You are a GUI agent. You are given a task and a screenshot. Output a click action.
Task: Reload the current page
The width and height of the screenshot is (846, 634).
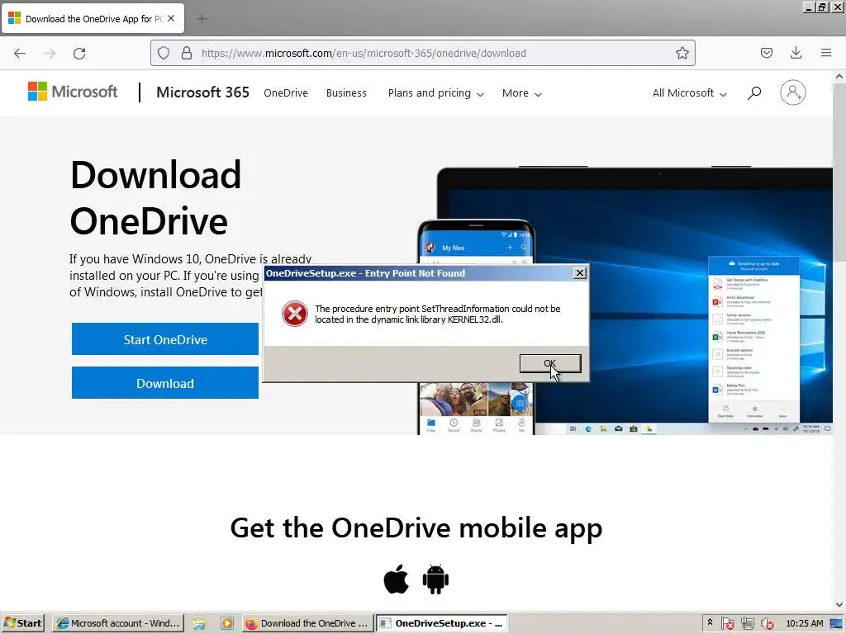79,53
